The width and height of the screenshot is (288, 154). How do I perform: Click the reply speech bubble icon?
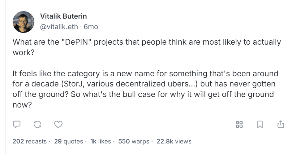tap(17, 125)
